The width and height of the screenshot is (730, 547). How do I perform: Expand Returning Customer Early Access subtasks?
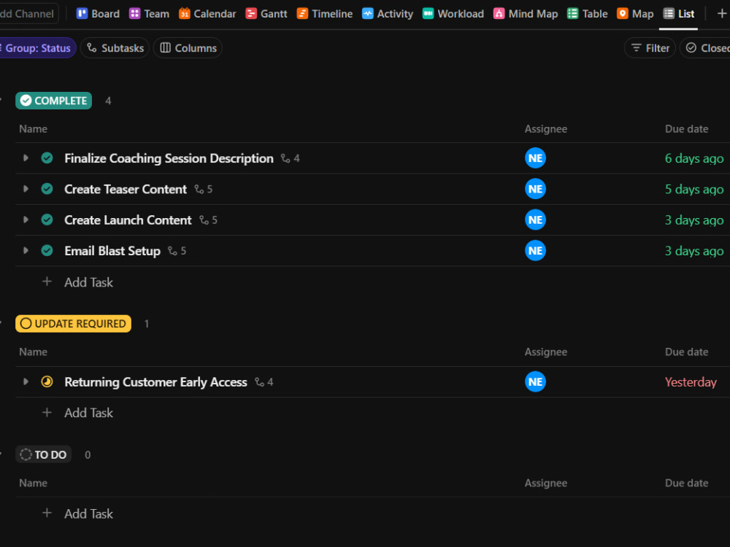point(26,382)
